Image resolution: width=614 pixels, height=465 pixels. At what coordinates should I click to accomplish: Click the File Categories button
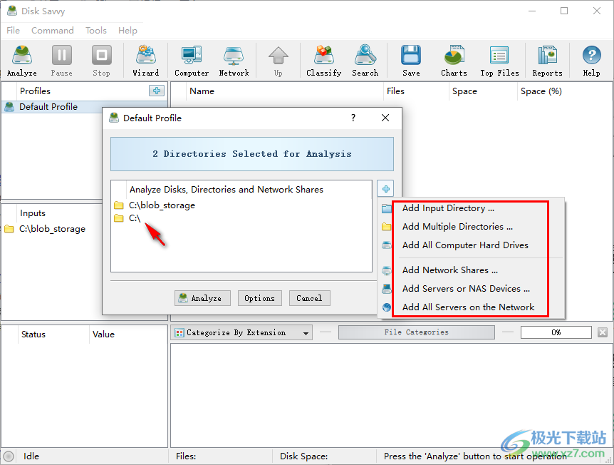416,332
